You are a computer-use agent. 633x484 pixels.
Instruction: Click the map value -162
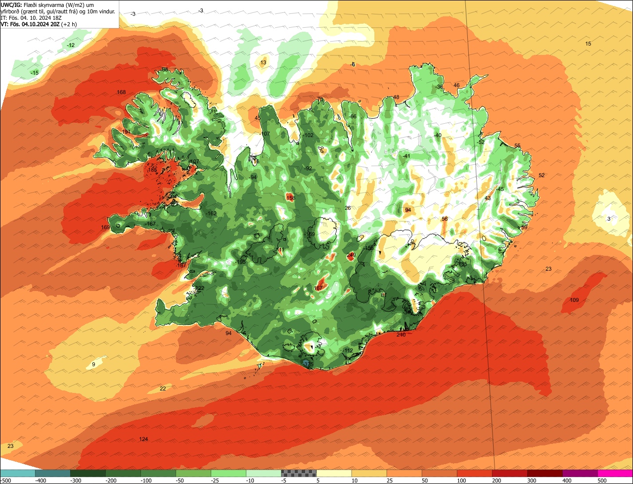point(211,213)
